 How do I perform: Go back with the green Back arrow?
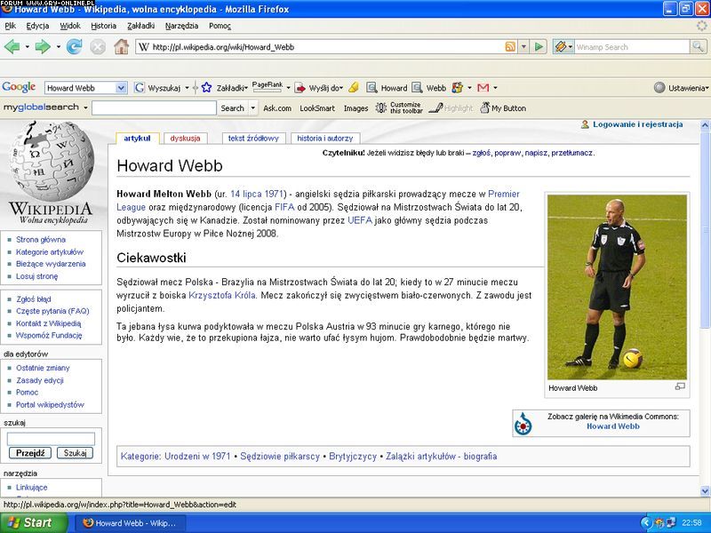click(x=12, y=47)
